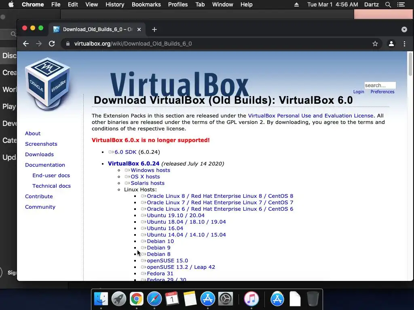
Task: Click the padlock site info icon
Action: (68, 44)
